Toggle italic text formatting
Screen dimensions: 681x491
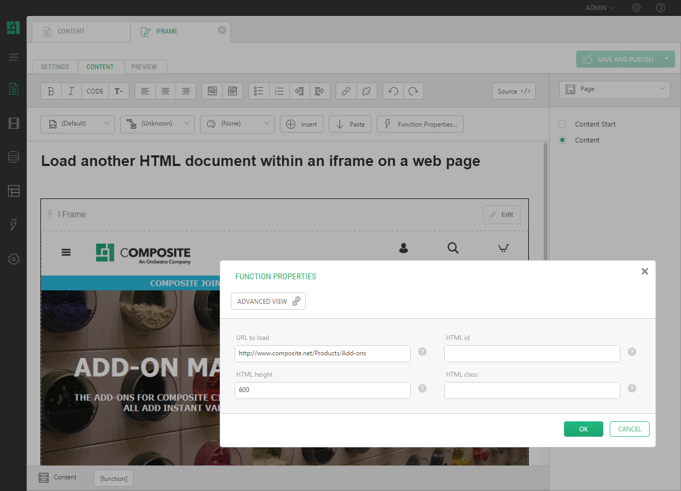[71, 91]
